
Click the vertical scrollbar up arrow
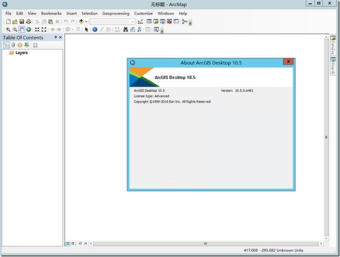[x=326, y=37]
